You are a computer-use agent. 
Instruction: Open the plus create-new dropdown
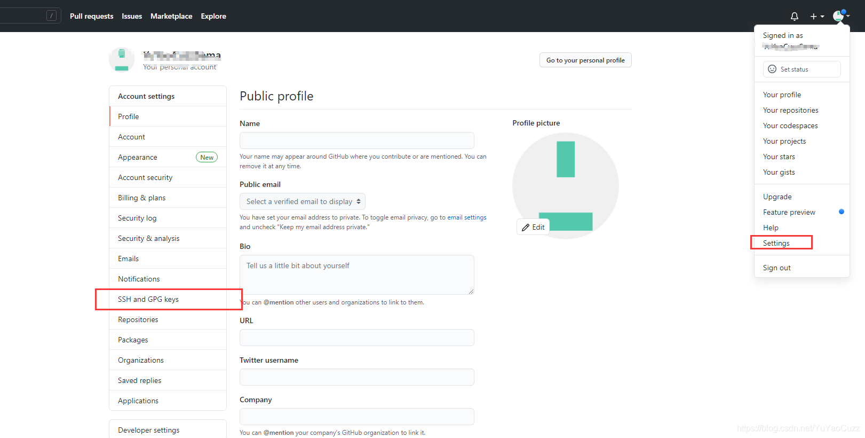(x=817, y=17)
